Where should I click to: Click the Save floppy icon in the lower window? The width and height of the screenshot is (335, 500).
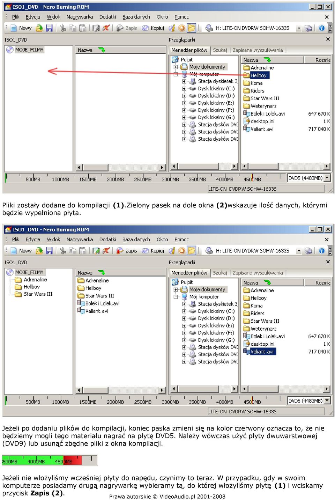tap(49, 251)
